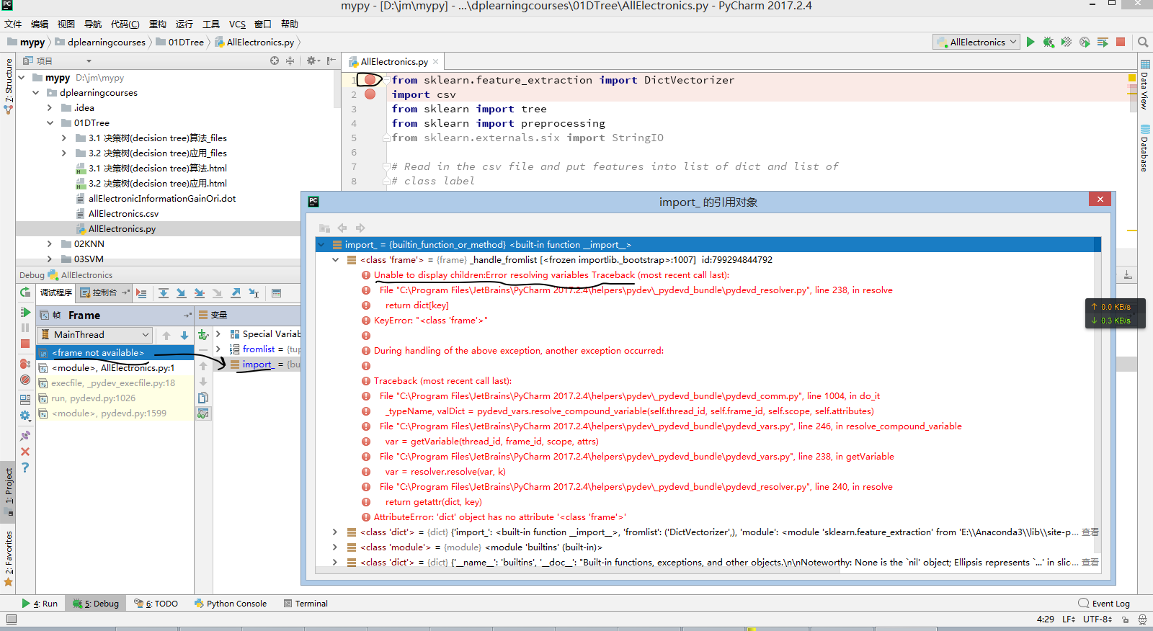Resume program green arrow in debug sidebar

25,312
